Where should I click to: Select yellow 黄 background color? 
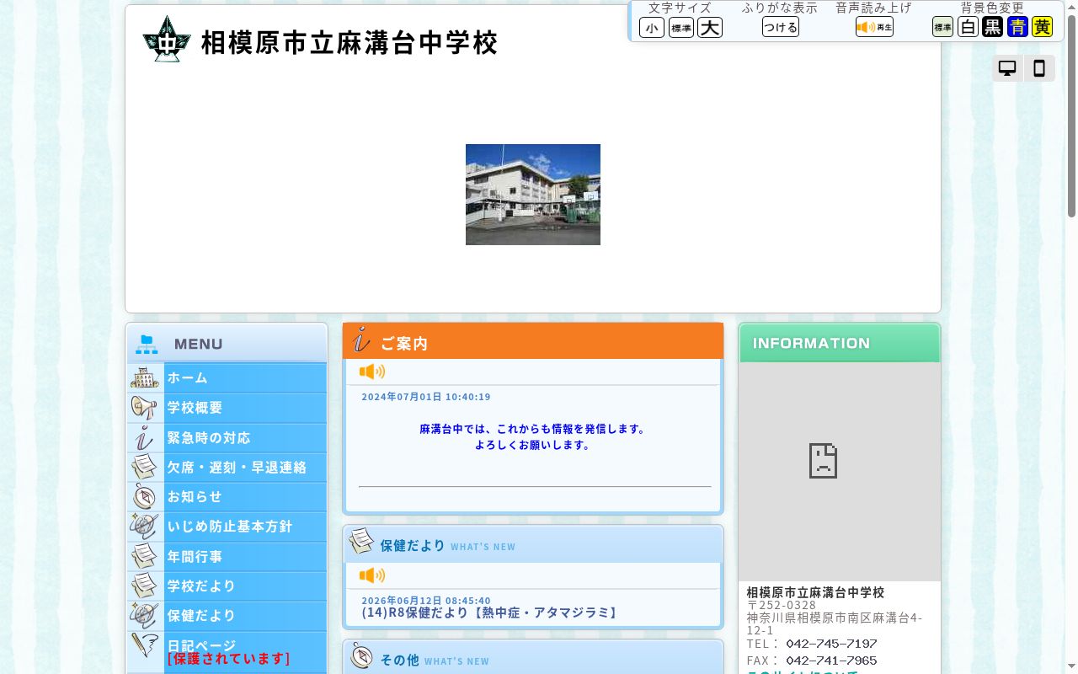1042,27
